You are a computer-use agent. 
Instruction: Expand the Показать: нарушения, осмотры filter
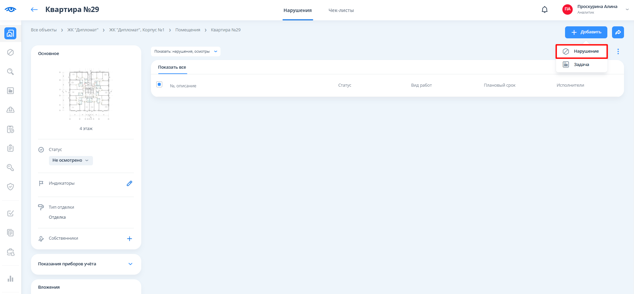tap(186, 51)
